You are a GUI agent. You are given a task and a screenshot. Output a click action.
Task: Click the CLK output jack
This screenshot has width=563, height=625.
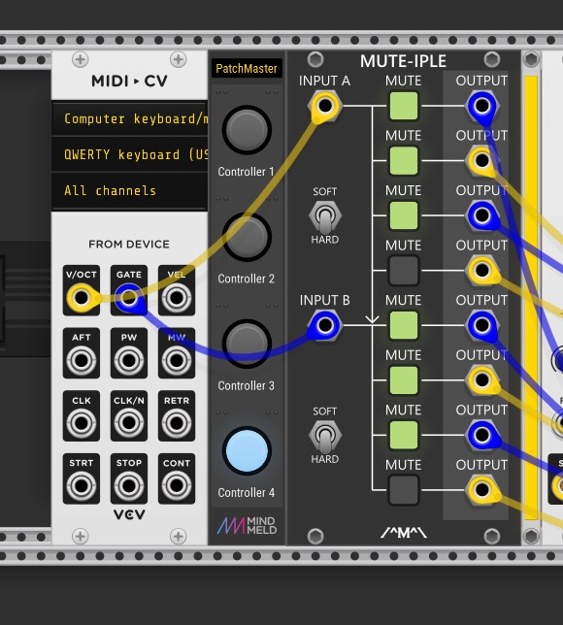82,423
